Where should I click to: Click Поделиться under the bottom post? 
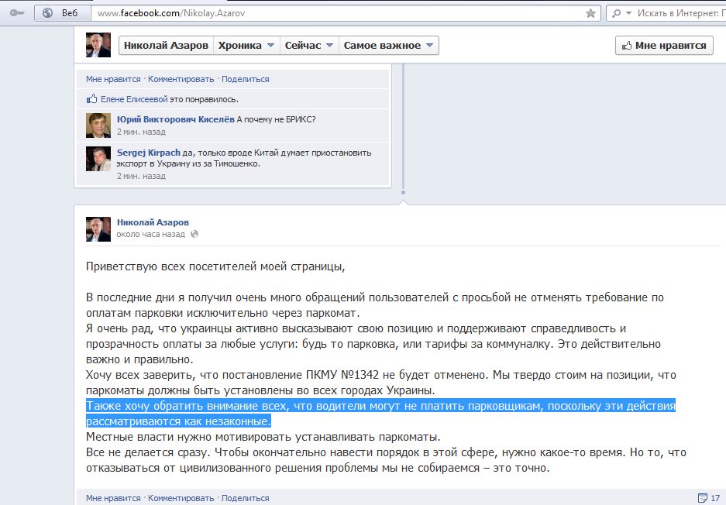(x=246, y=498)
